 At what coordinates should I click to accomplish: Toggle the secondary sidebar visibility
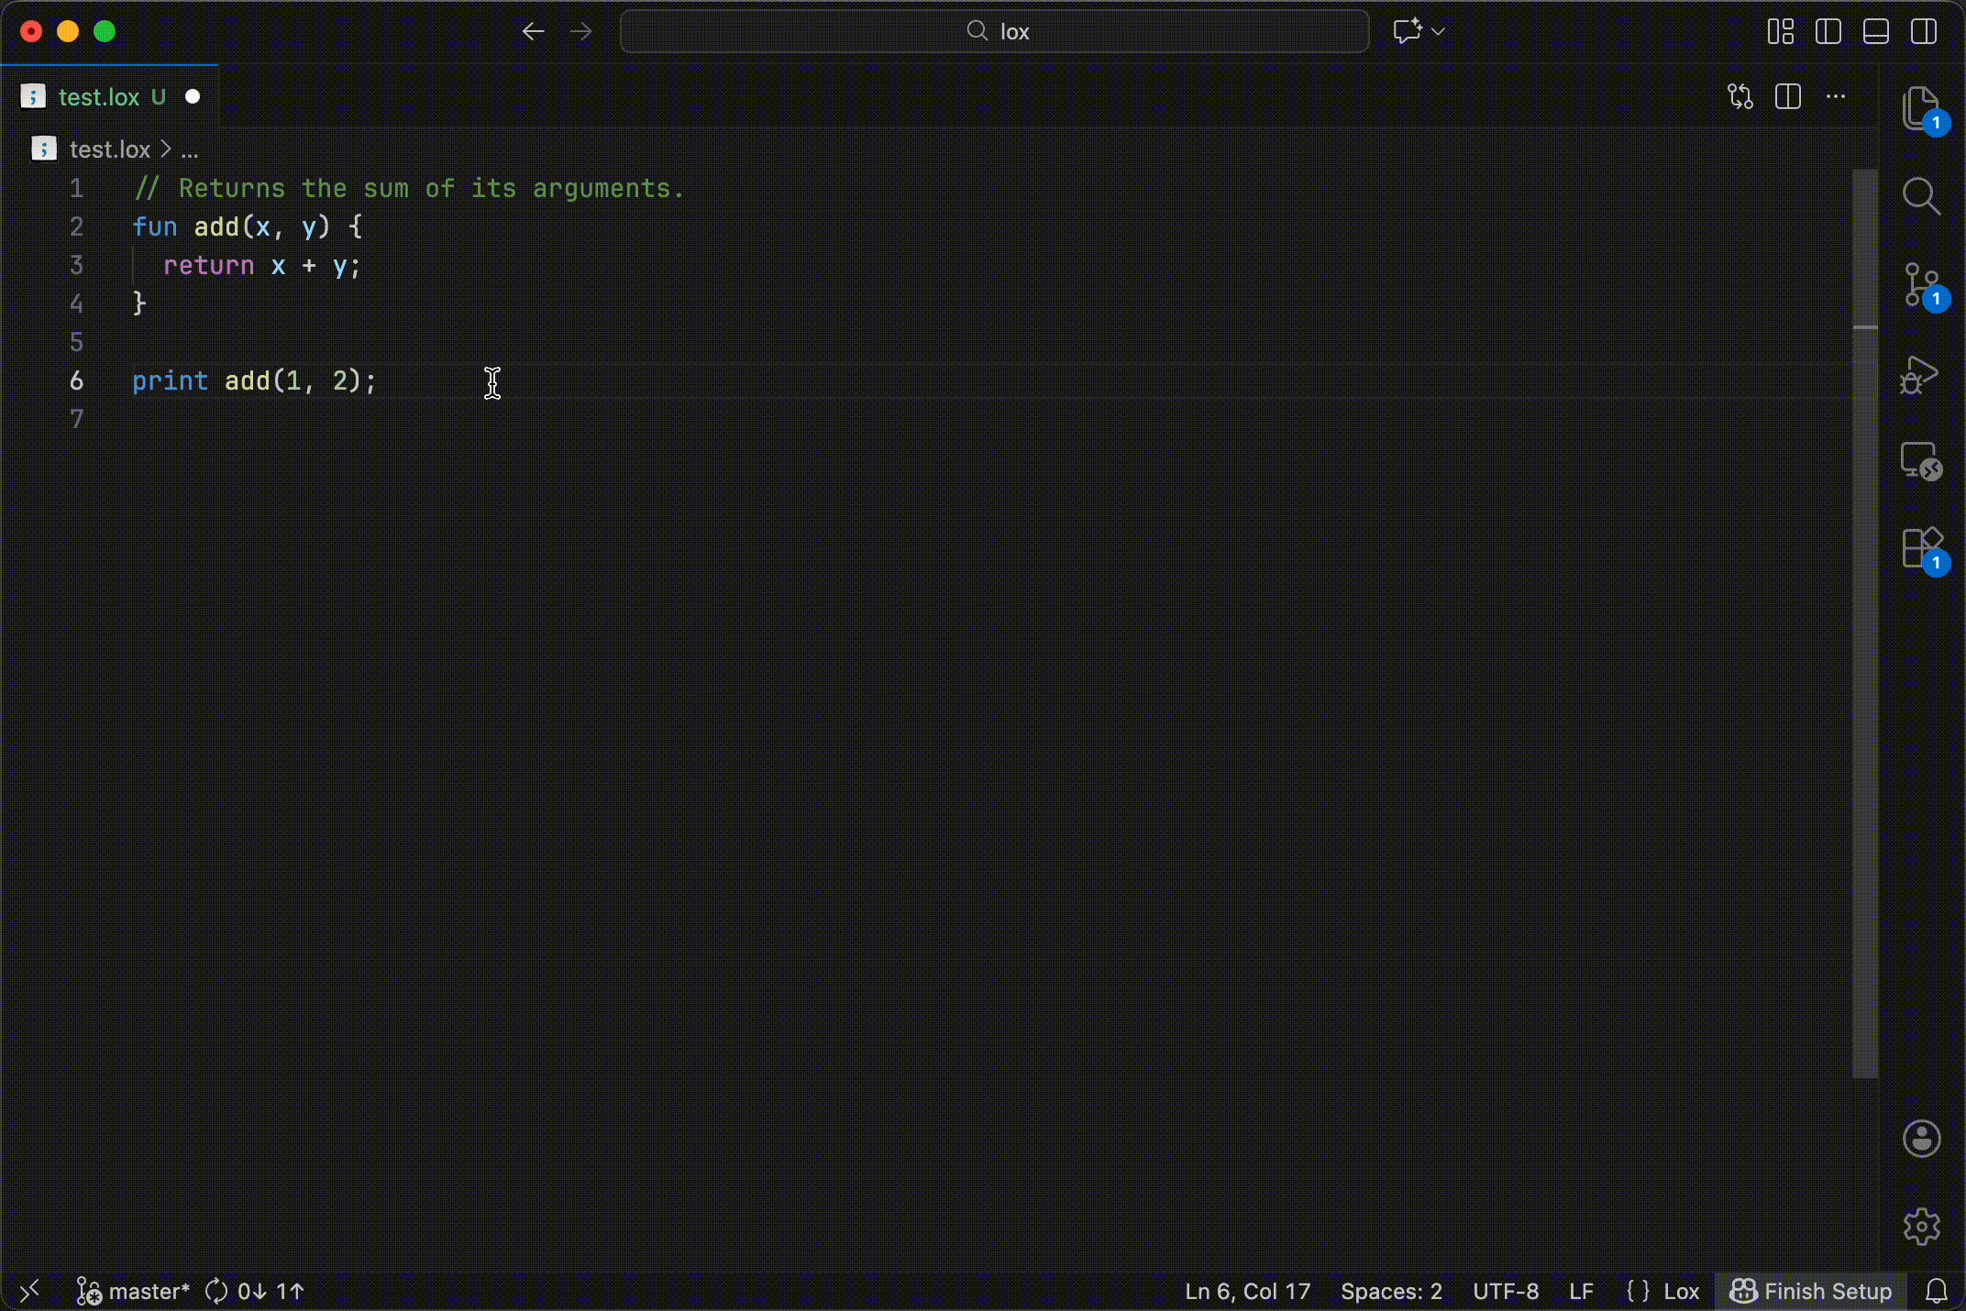coord(1923,31)
